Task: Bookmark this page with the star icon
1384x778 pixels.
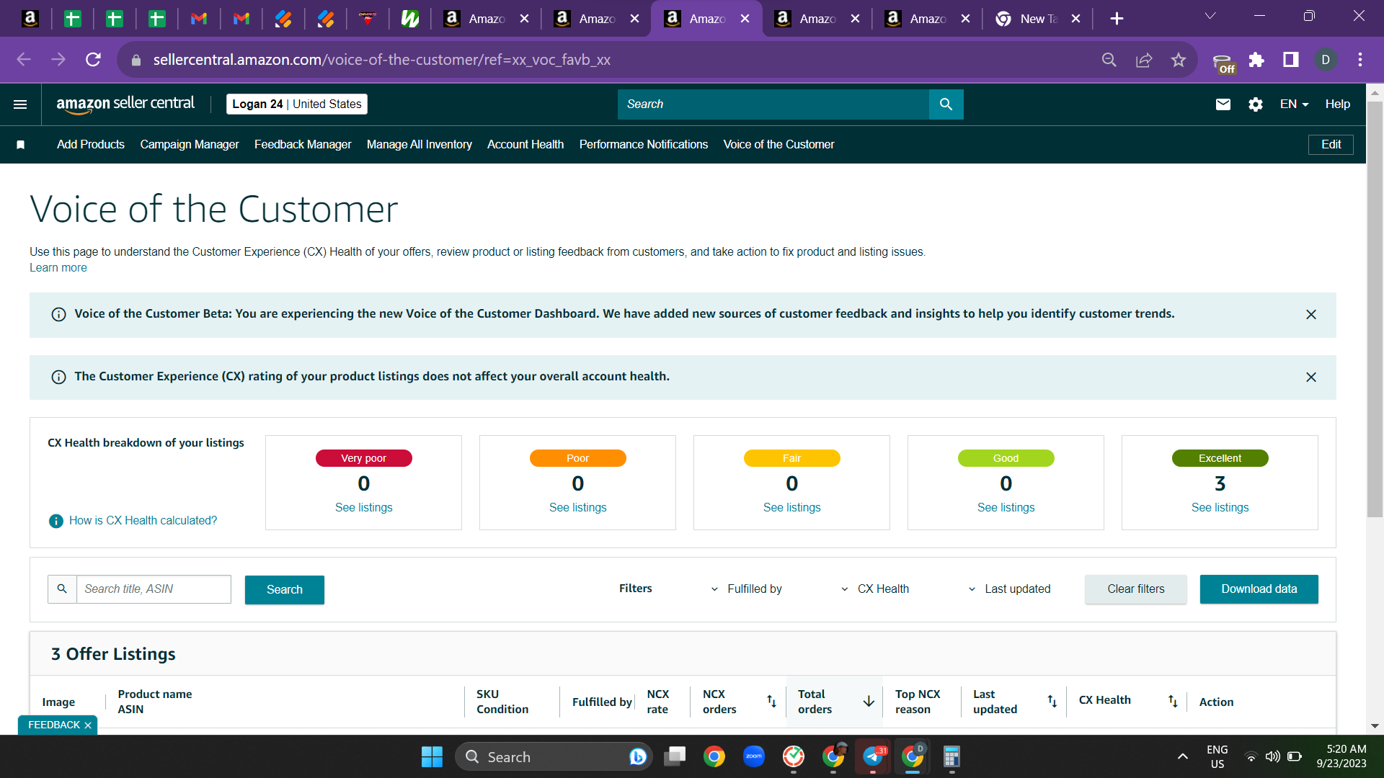Action: [1179, 60]
